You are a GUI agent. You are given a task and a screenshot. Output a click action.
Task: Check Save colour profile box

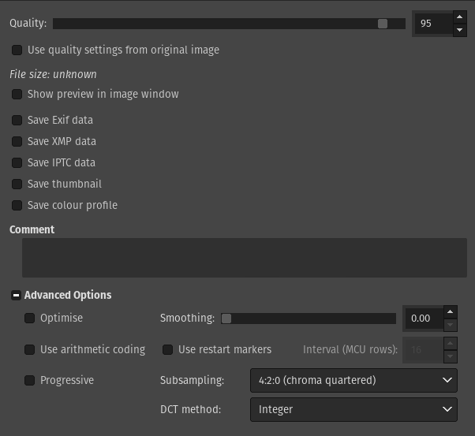pos(17,205)
